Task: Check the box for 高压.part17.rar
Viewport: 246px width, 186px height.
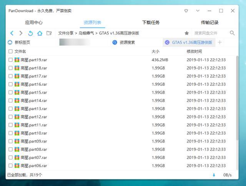Action: (10, 76)
